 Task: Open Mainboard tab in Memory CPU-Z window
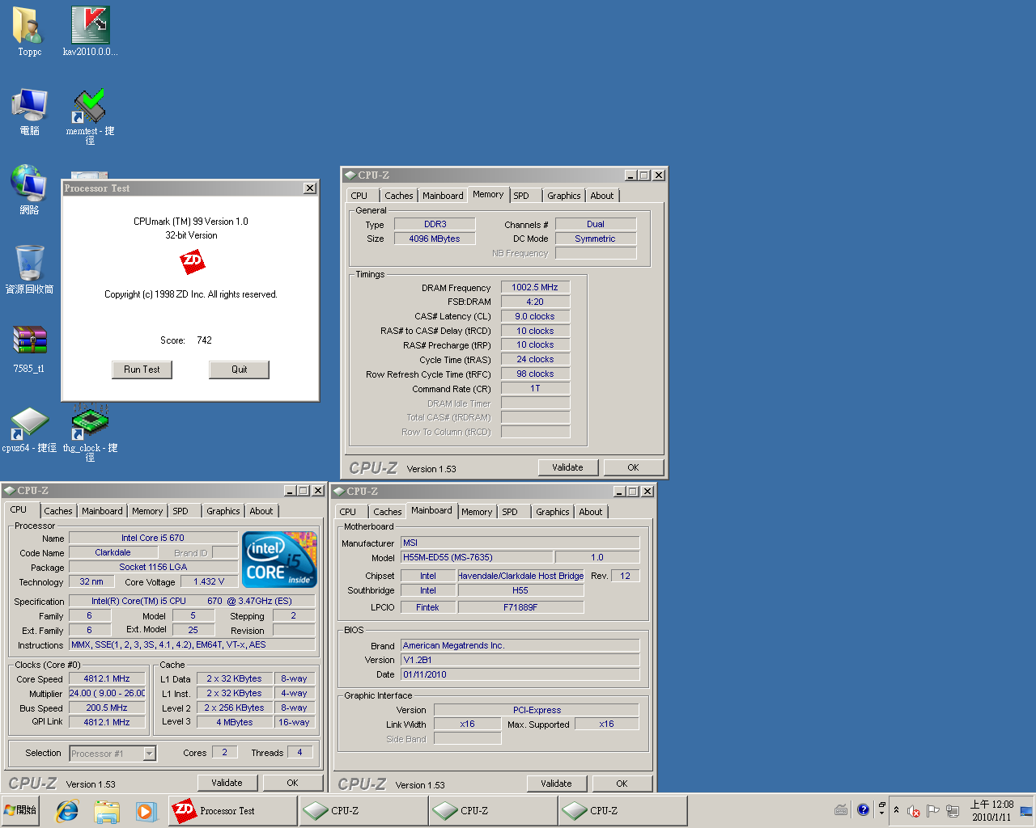[443, 196]
